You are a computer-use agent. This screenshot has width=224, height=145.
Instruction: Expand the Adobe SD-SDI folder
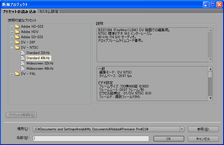12,37
